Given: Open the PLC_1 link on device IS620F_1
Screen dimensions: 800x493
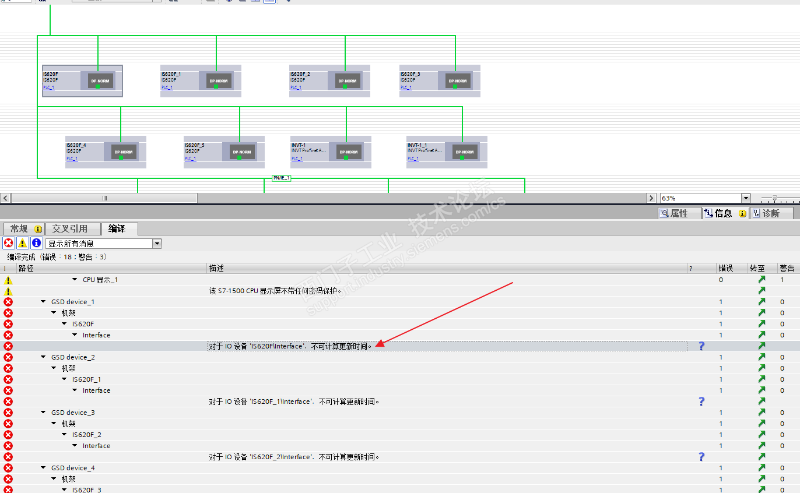Looking at the screenshot, I should (x=167, y=88).
